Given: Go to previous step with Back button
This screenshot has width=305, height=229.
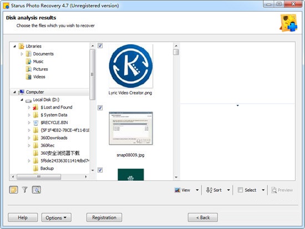Looking at the screenshot, I should pos(203,217).
